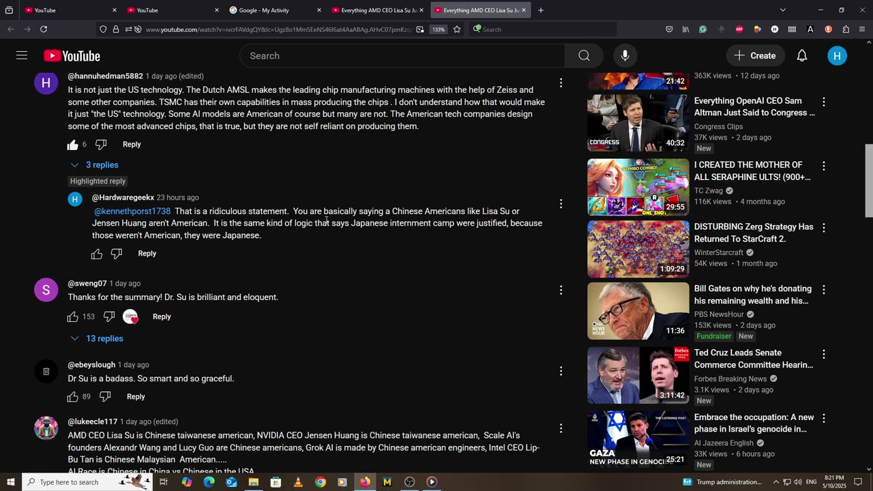Screen dimensions: 873x491
Task: Open Grammarly extension icon
Action: [x=702, y=29]
